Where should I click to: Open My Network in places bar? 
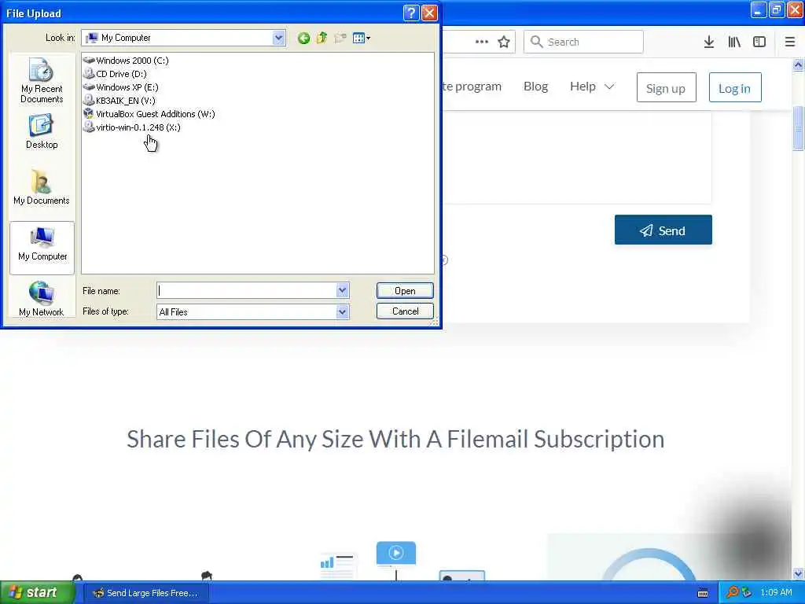(x=42, y=299)
